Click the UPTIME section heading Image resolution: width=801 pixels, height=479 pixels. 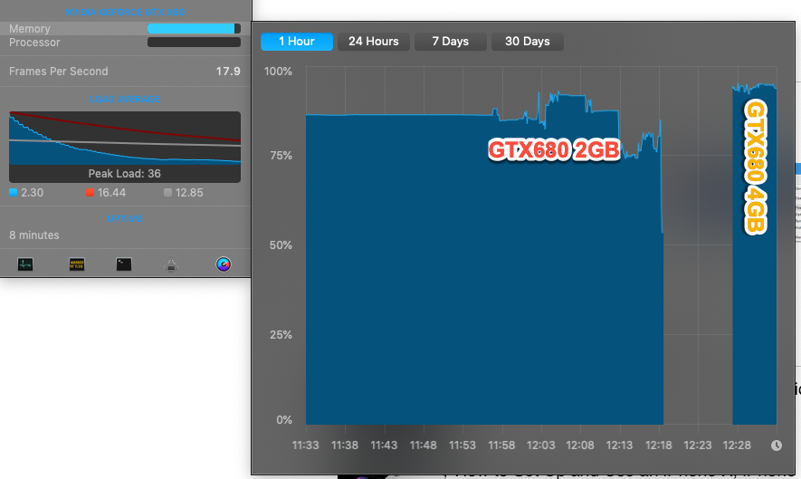click(x=125, y=219)
